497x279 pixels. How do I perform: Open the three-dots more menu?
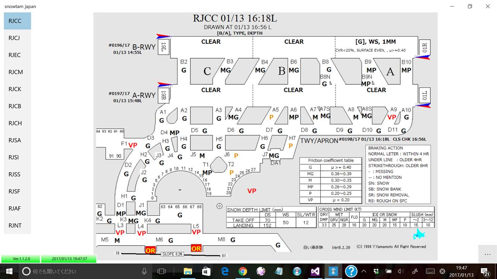point(487,254)
